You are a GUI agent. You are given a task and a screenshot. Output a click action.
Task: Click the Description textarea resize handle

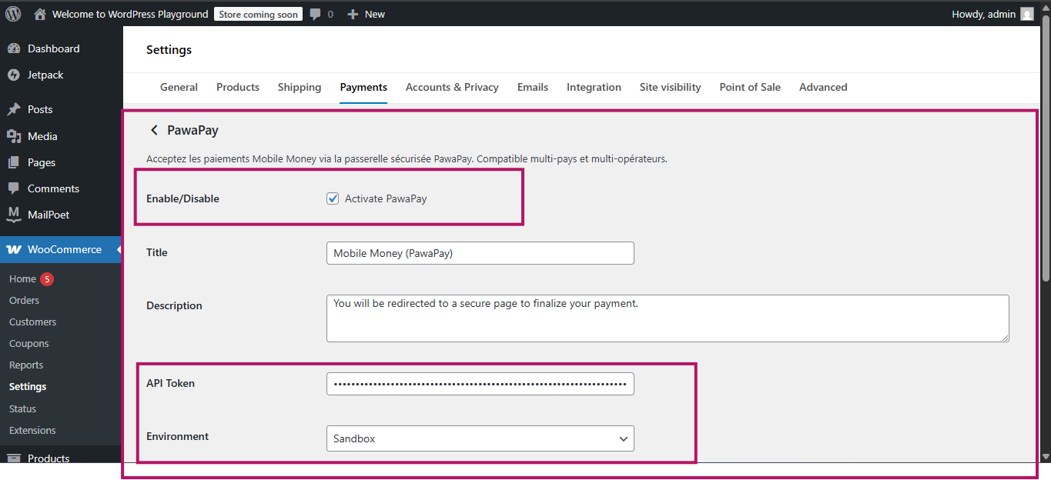tap(1004, 337)
